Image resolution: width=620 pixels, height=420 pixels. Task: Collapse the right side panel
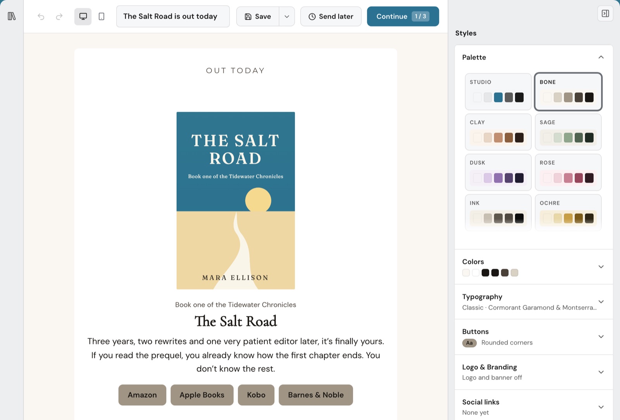(x=605, y=14)
